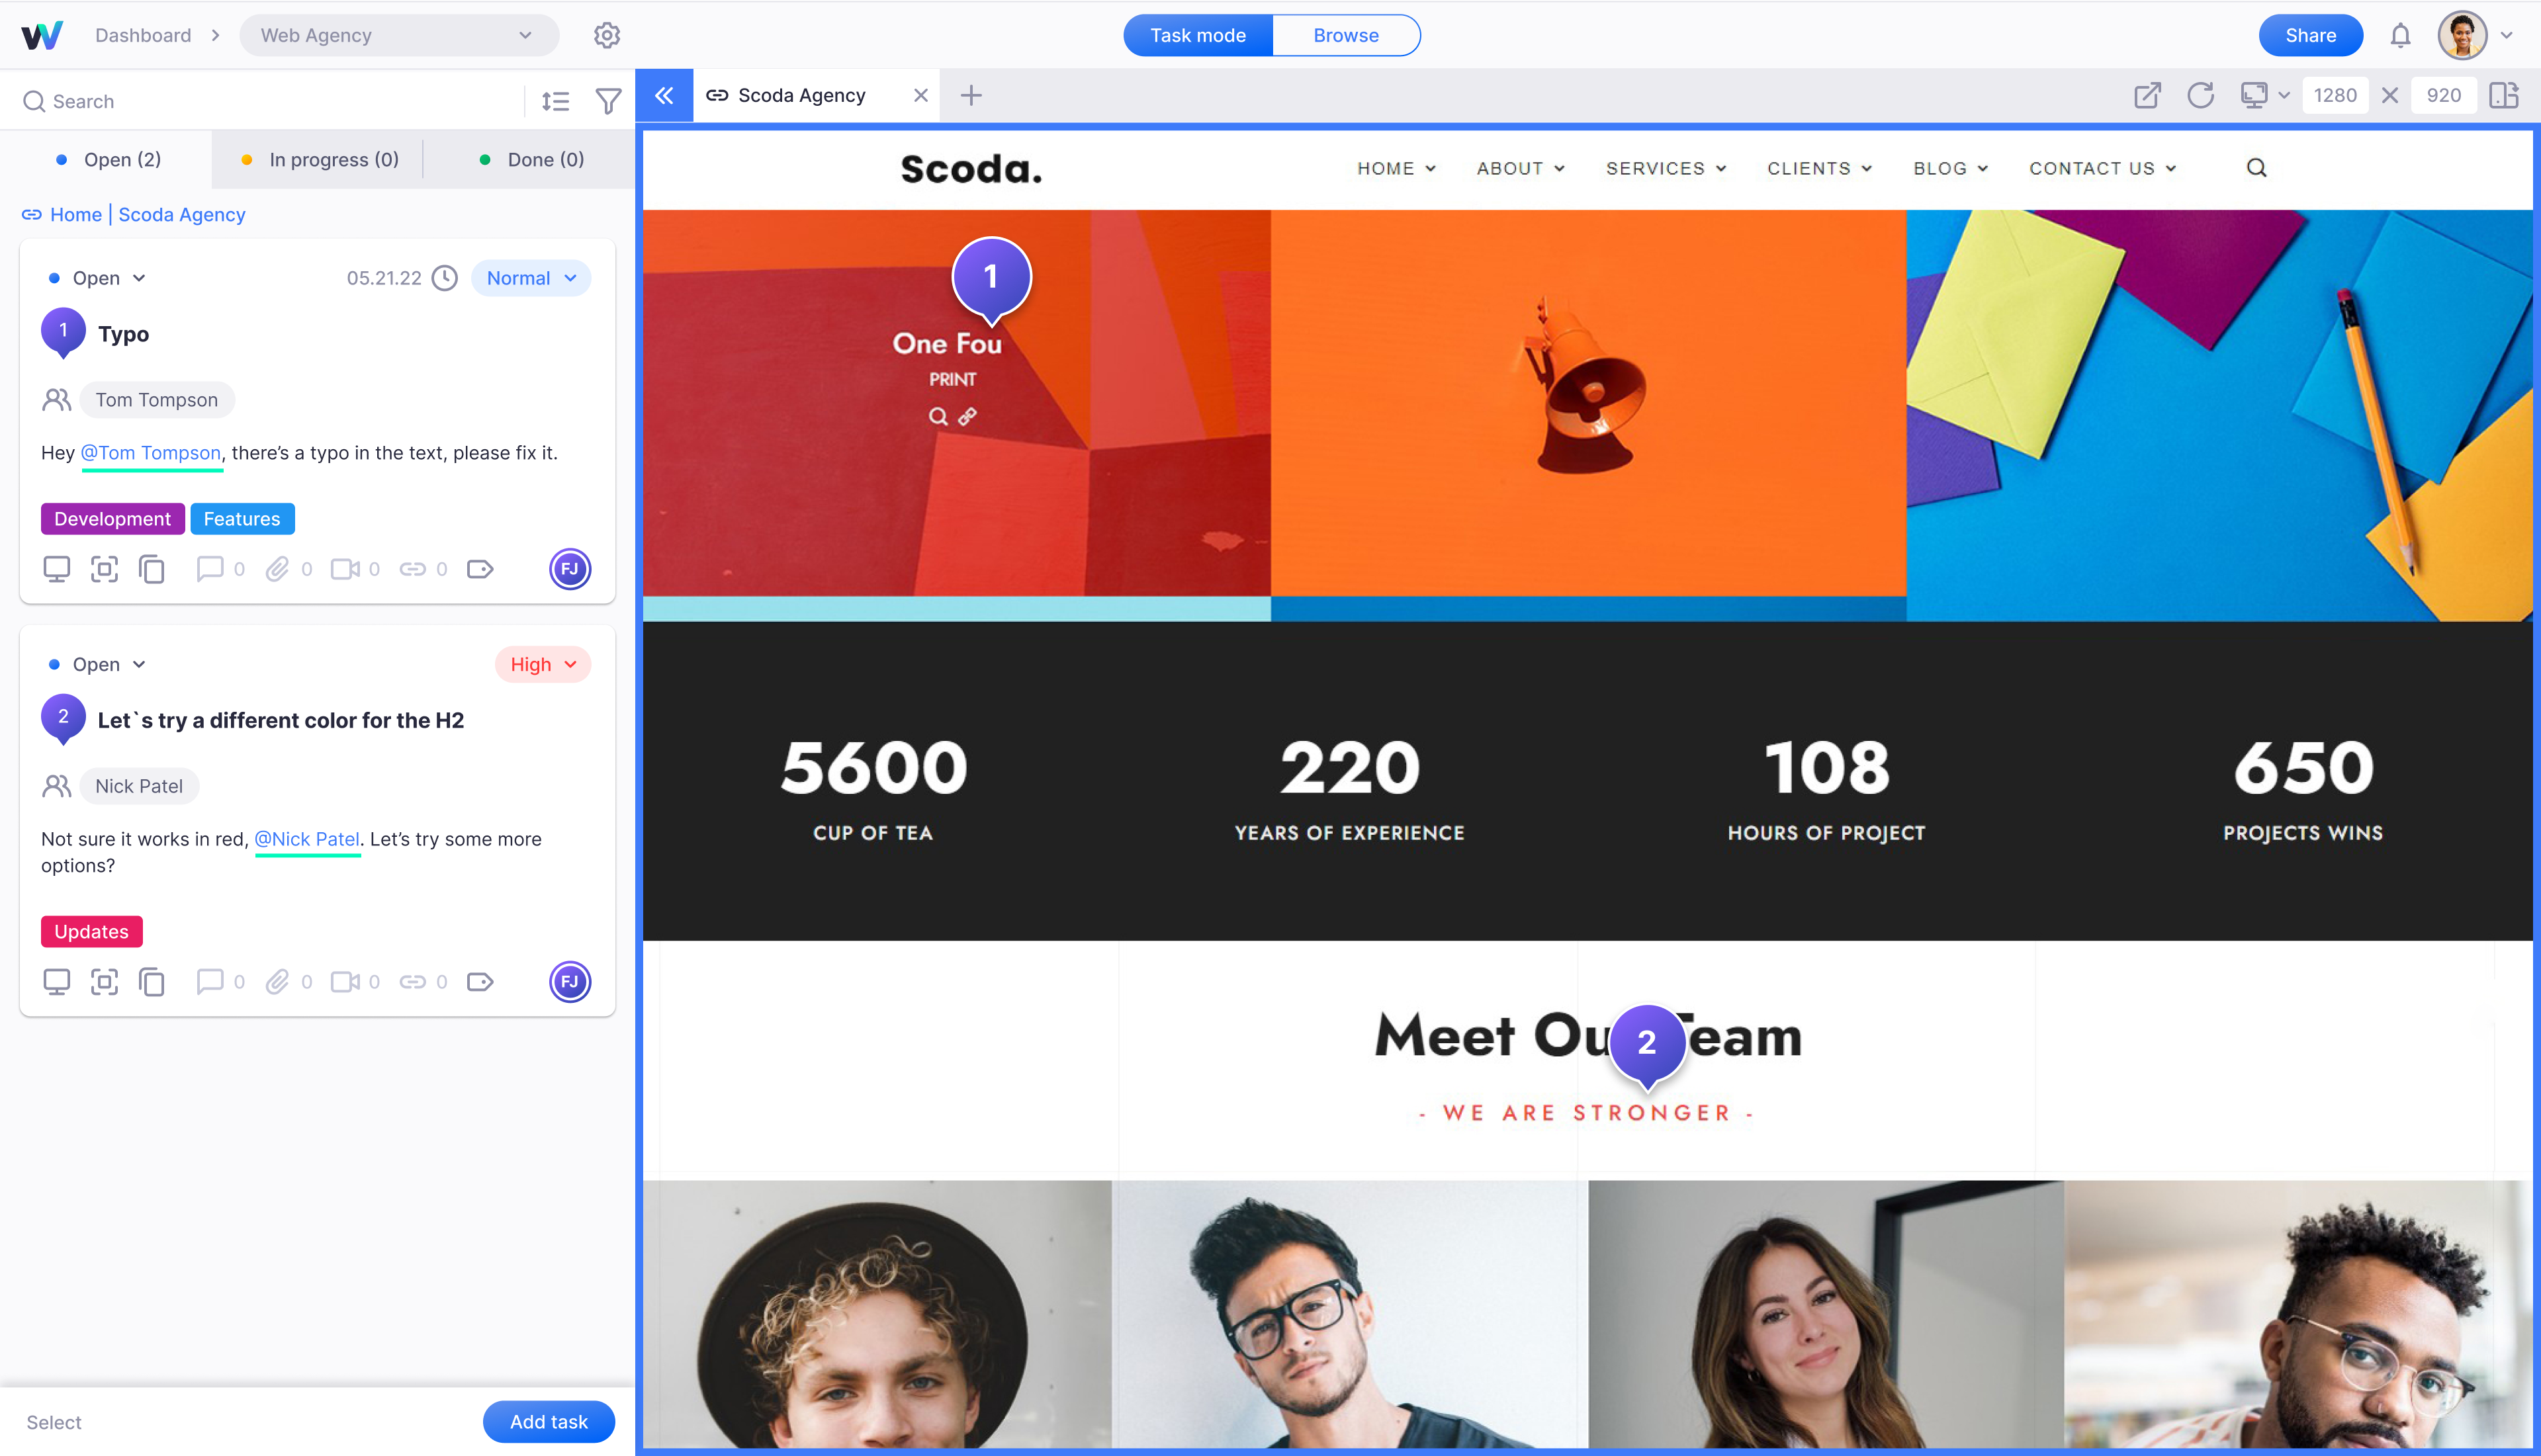Click the screenshot icon on the Typo task
This screenshot has height=1456, width=2541.
tap(104, 569)
